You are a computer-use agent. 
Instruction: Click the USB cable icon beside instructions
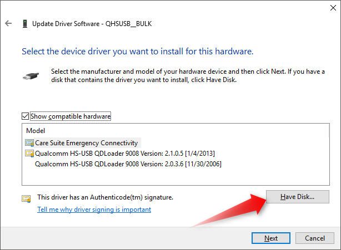point(31,76)
